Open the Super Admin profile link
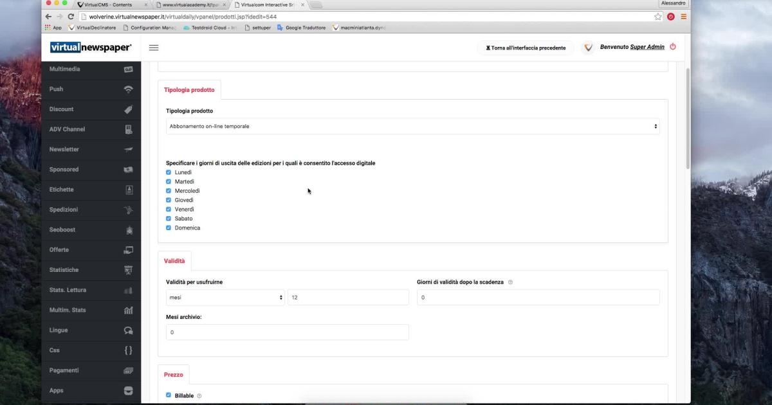The width and height of the screenshot is (772, 405). click(647, 47)
